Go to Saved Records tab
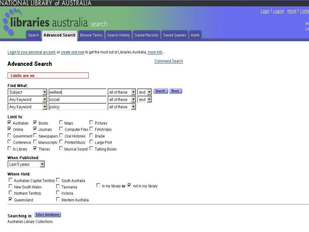This screenshot has height=232, width=309. coord(146,35)
